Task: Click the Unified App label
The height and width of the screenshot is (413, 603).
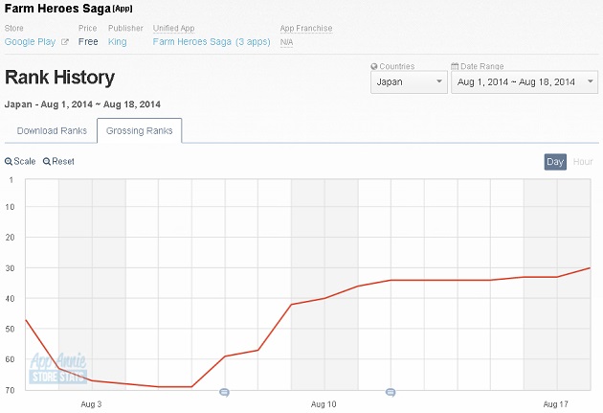Action: point(173,29)
